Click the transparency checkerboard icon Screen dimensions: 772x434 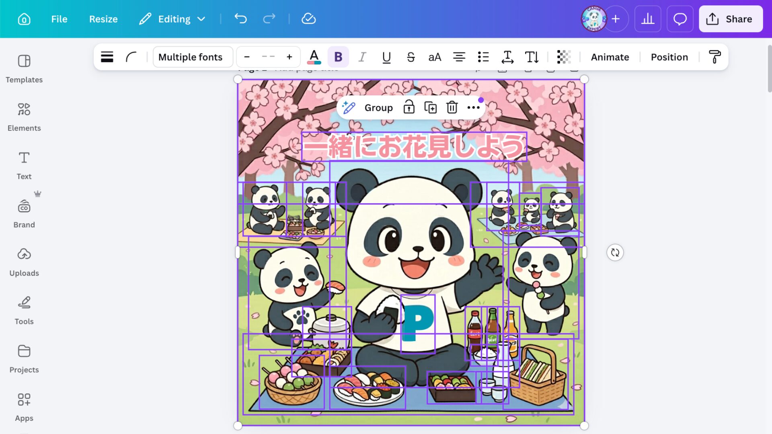564,57
